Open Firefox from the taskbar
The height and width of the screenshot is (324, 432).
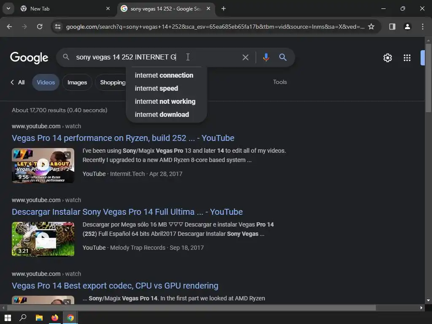pyautogui.click(x=55, y=318)
